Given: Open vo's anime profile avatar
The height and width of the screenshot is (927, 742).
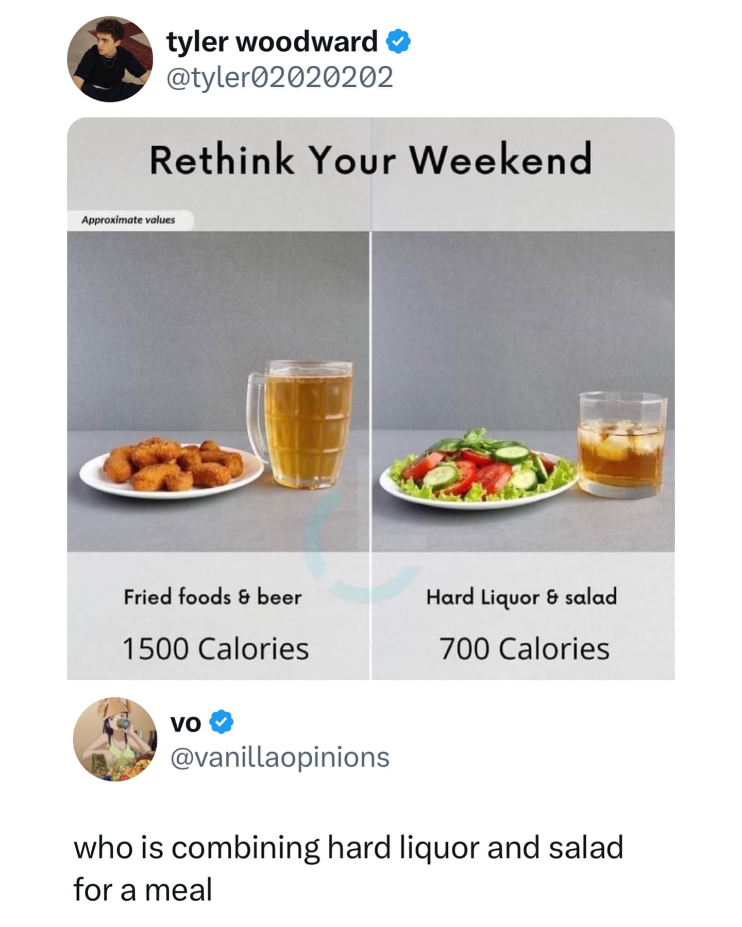Looking at the screenshot, I should 115,739.
